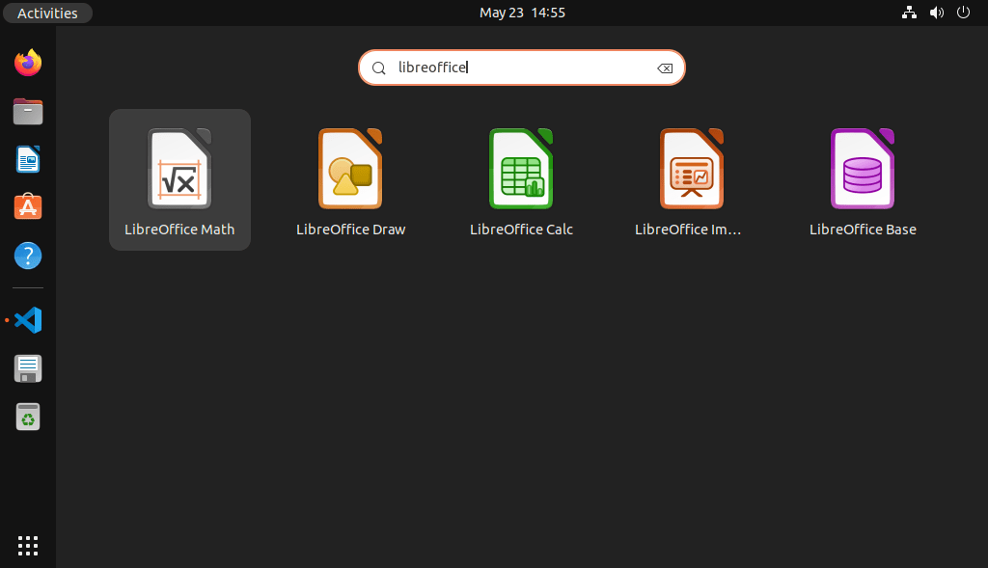Launch LibreOffice Calc

[x=521, y=179]
